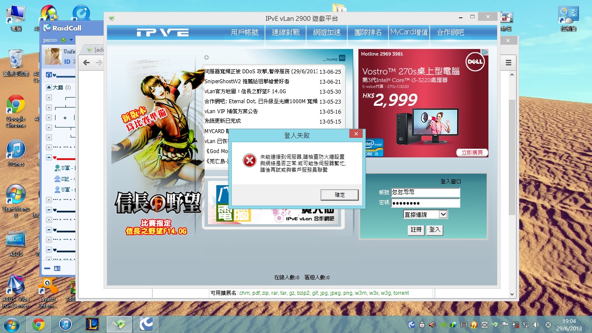This screenshot has height=333, width=592.
Task: Open the 網遊加速 menu tab
Action: (327, 33)
